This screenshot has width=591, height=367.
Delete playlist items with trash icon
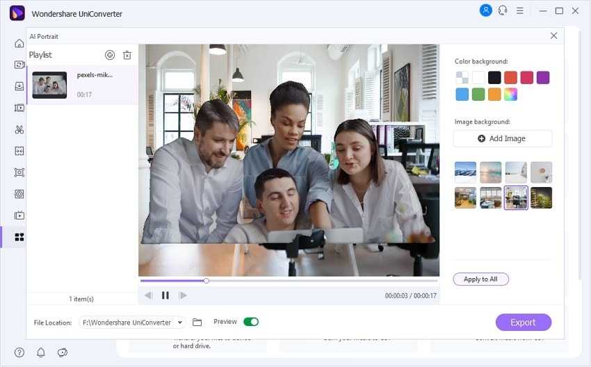[x=127, y=55]
